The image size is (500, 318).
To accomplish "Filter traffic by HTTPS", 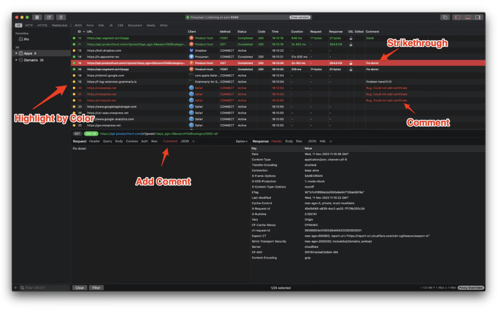I will coord(42,25).
